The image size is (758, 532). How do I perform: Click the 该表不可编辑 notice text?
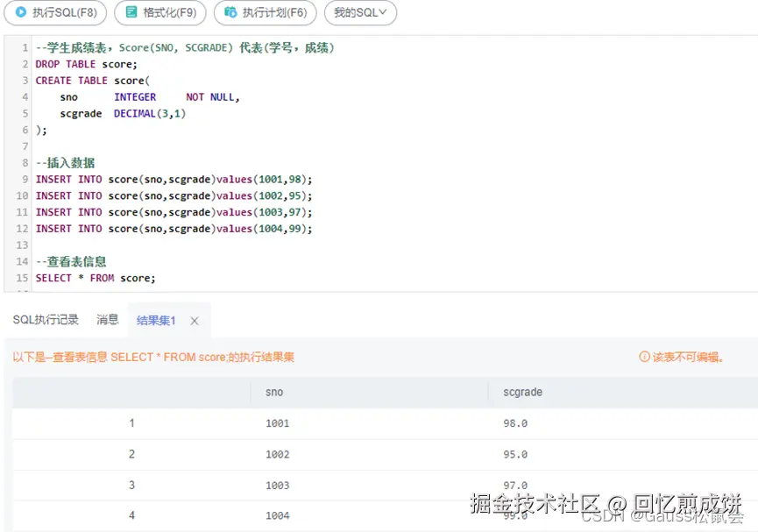tap(687, 357)
